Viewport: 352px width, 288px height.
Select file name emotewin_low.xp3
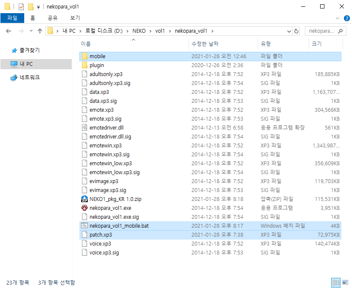[111, 163]
